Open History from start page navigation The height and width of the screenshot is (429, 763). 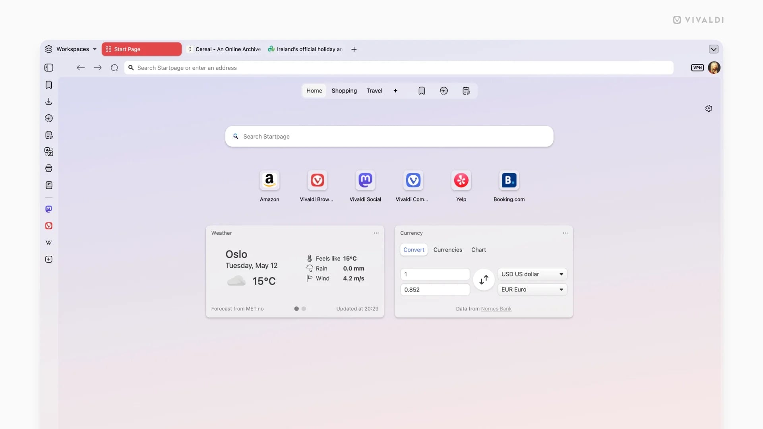click(x=444, y=91)
